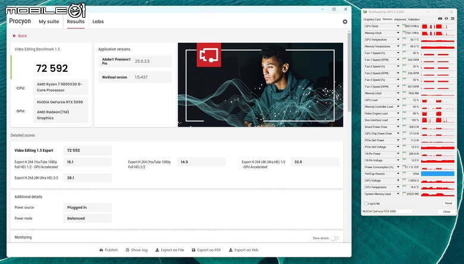Go back using the Back arrow link
Image resolution: width=464 pixels, height=264 pixels.
coord(20,36)
